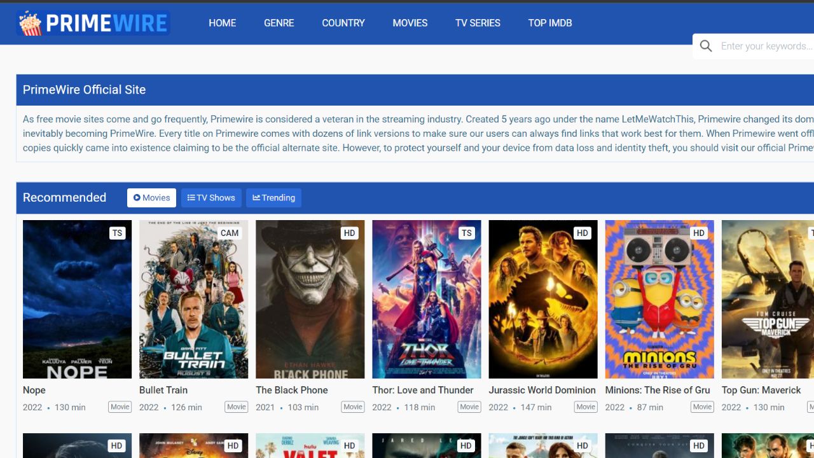814x458 pixels.
Task: Click the '87 min' runtime text
Action: tap(650, 407)
